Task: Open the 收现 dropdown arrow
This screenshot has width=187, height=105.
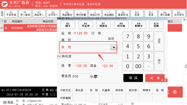Action: coord(114,47)
